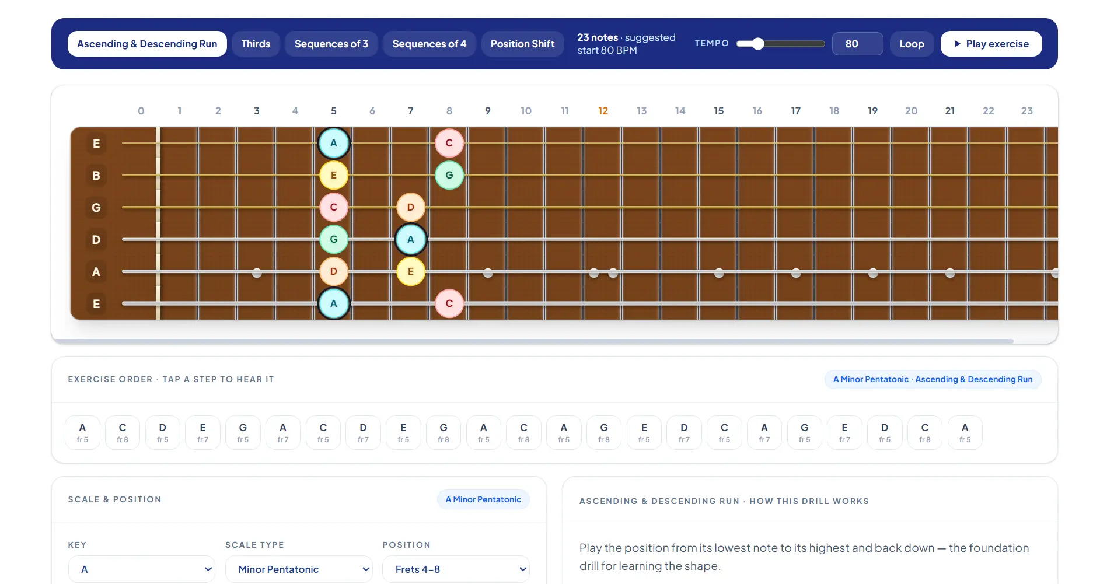This screenshot has width=1107, height=584.
Task: Open the Scale Type dropdown
Action: (x=299, y=569)
